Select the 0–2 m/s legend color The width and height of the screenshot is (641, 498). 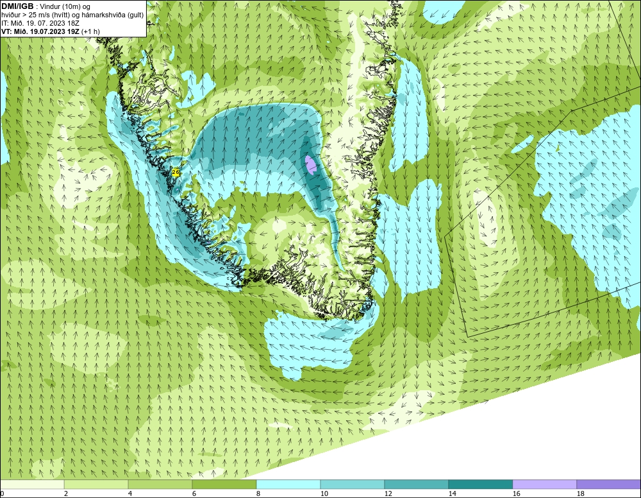tap(32, 485)
